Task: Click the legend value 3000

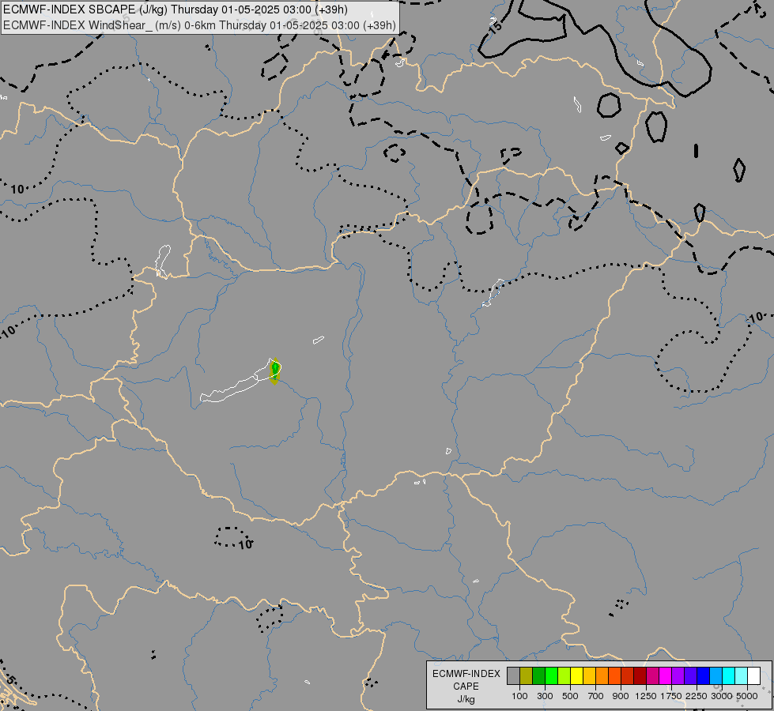Action: click(722, 696)
